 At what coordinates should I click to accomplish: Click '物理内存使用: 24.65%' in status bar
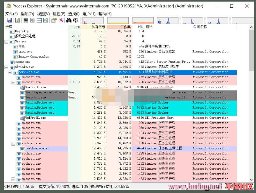pyautogui.click(x=110, y=187)
